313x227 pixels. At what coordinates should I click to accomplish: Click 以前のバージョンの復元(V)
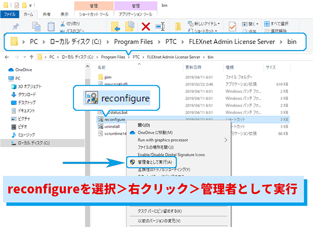(x=159, y=221)
